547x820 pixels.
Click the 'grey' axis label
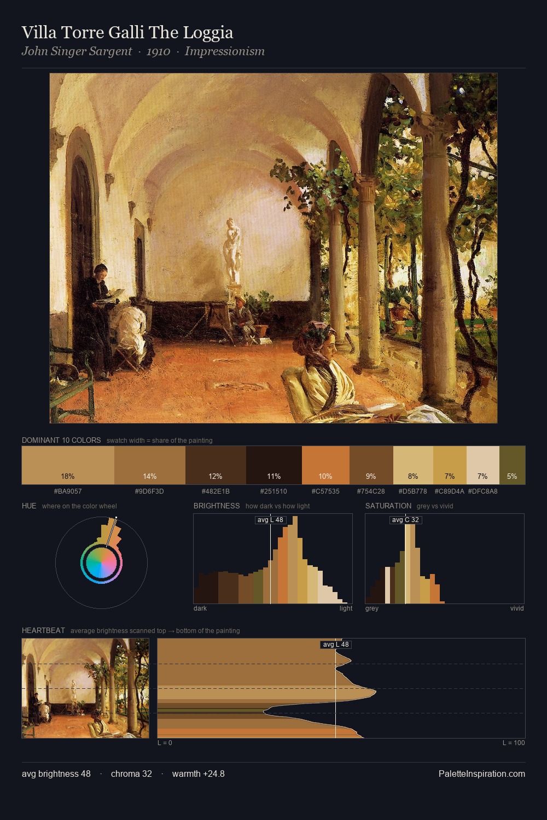tap(372, 608)
